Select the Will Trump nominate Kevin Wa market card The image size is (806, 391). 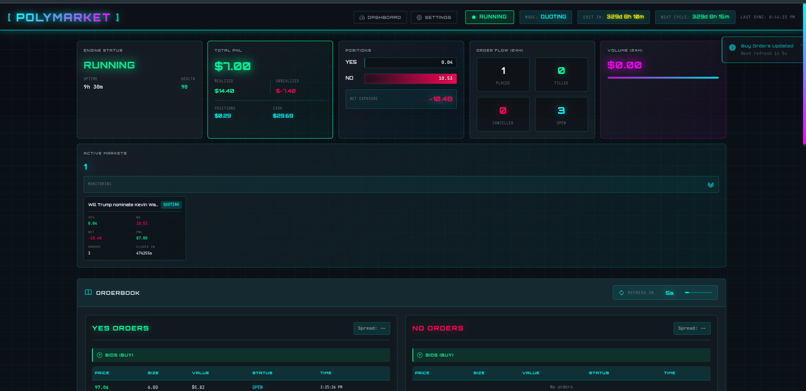pyautogui.click(x=134, y=229)
